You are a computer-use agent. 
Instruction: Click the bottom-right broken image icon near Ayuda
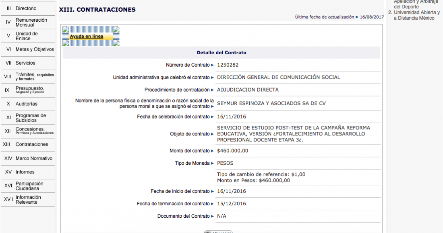(116, 43)
